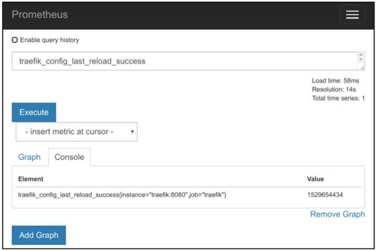Click the Resolution: 14s text
377x251 pixels.
[x=334, y=89]
